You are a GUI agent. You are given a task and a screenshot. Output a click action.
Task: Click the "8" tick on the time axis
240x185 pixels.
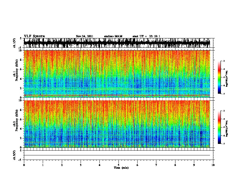175,165
